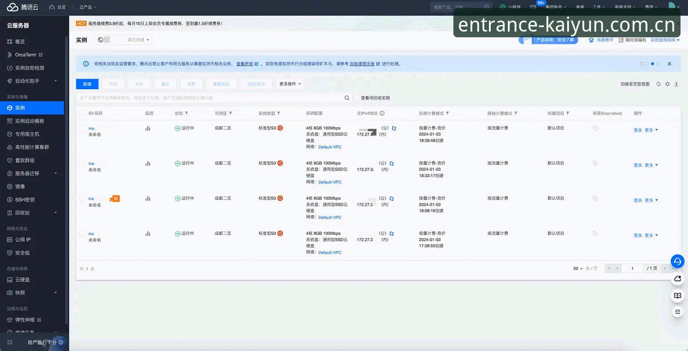Tick checkbox for instance created 17:38:55
This screenshot has height=351, width=688.
82,233
